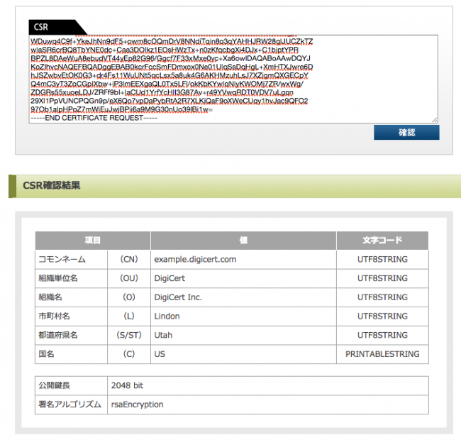Click the 文字コード column header
Screen dimensions: 461x440
(382, 241)
